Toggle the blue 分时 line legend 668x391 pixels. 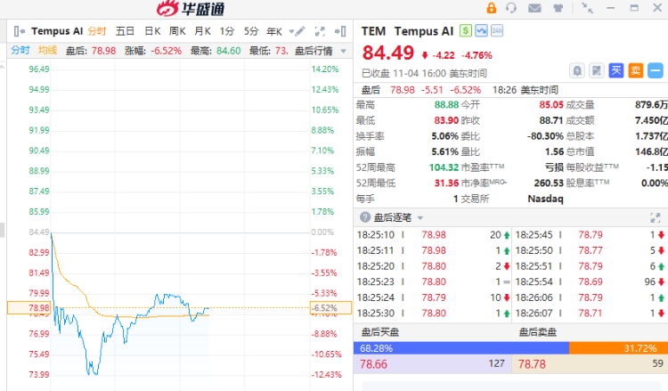point(20,50)
